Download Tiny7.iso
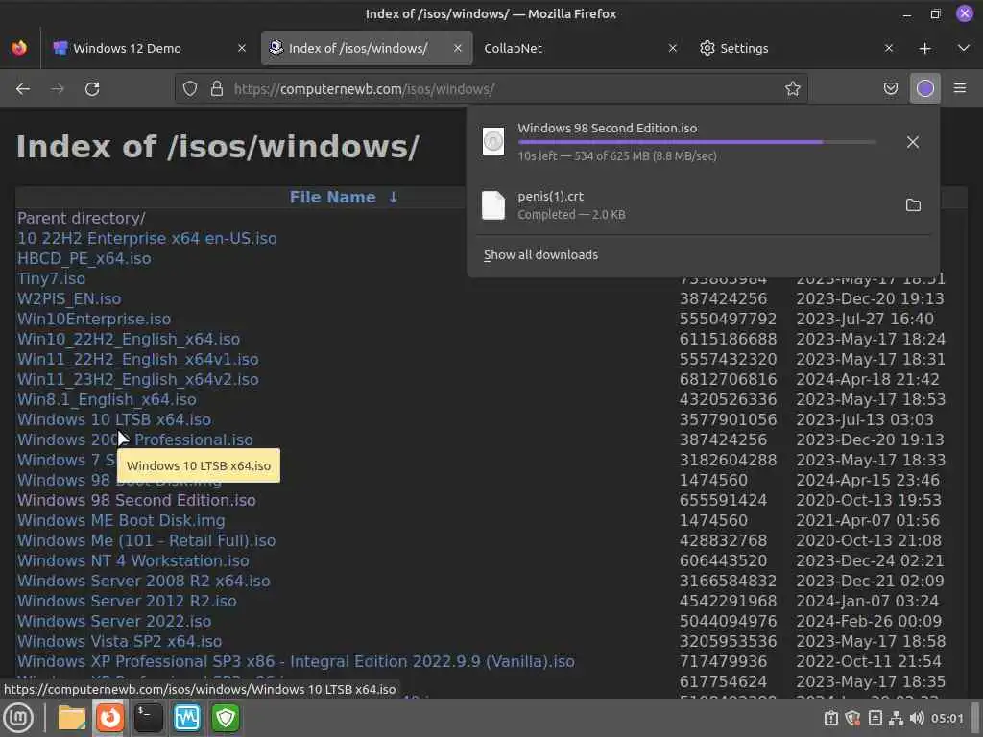The width and height of the screenshot is (983, 737). point(52,278)
